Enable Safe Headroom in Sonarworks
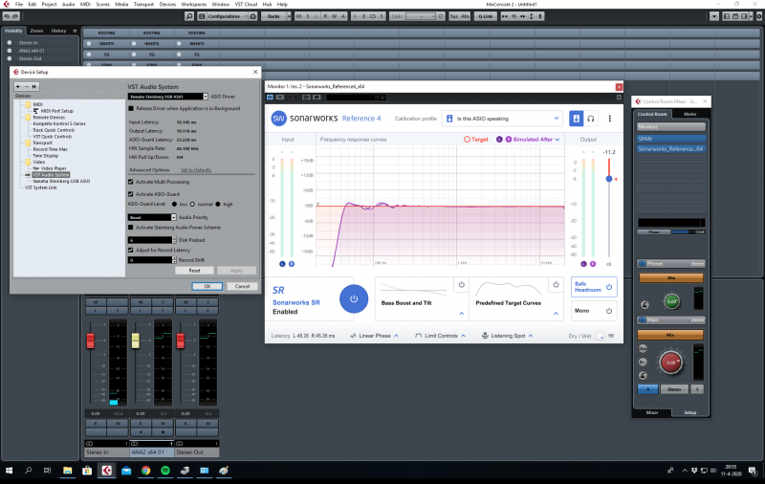The image size is (765, 484). click(594, 287)
